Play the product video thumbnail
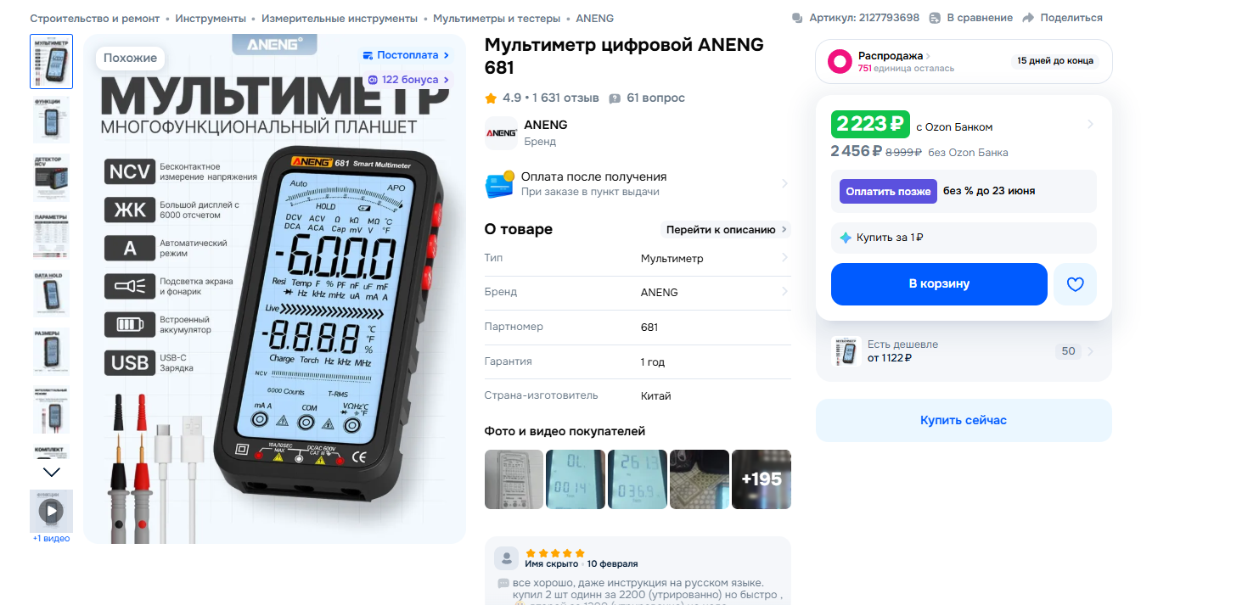 point(52,511)
